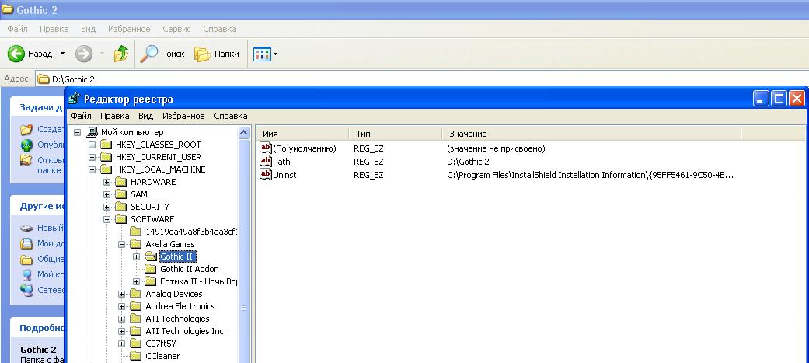Collapse the Akella Games key
The width and height of the screenshot is (809, 363).
122,244
